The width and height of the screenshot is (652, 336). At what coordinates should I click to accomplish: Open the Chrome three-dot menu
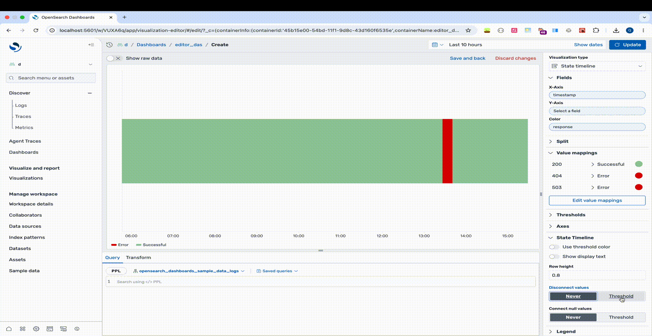coord(643,30)
